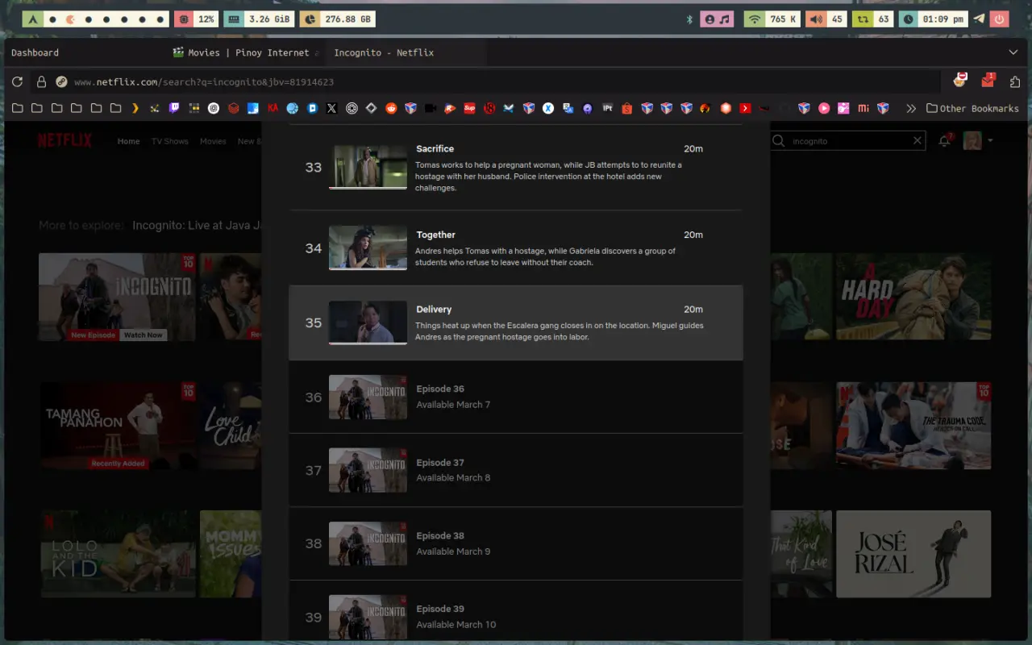Click the power button in top bar
Image resolution: width=1032 pixels, height=645 pixels.
pos(1000,19)
